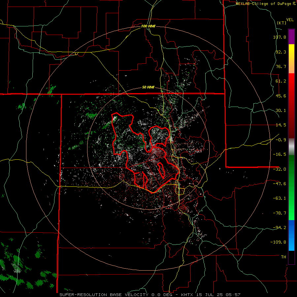Screen dimensions: 297x297
Task: Click the 92.3 scale value
Action: 281,52
